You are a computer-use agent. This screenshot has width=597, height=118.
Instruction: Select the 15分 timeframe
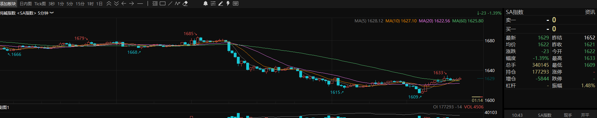pyautogui.click(x=80, y=4)
